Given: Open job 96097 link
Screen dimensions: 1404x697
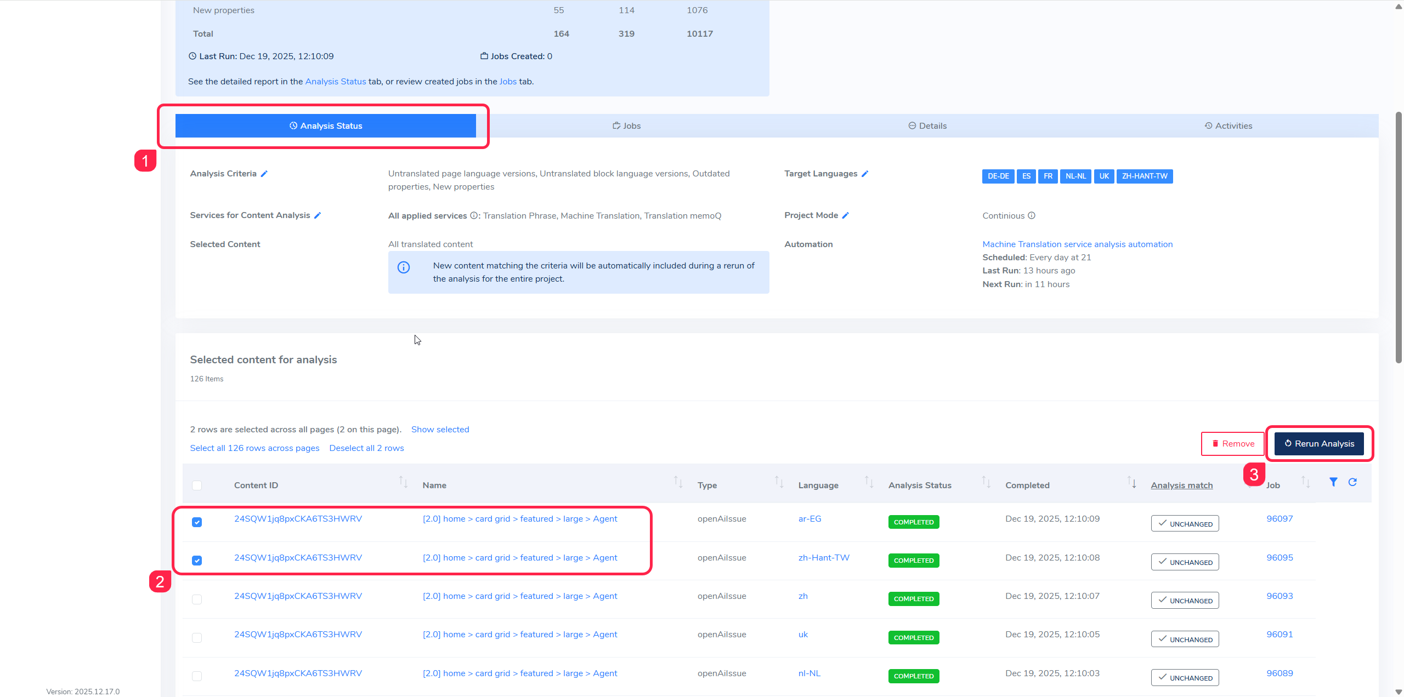Looking at the screenshot, I should 1280,519.
